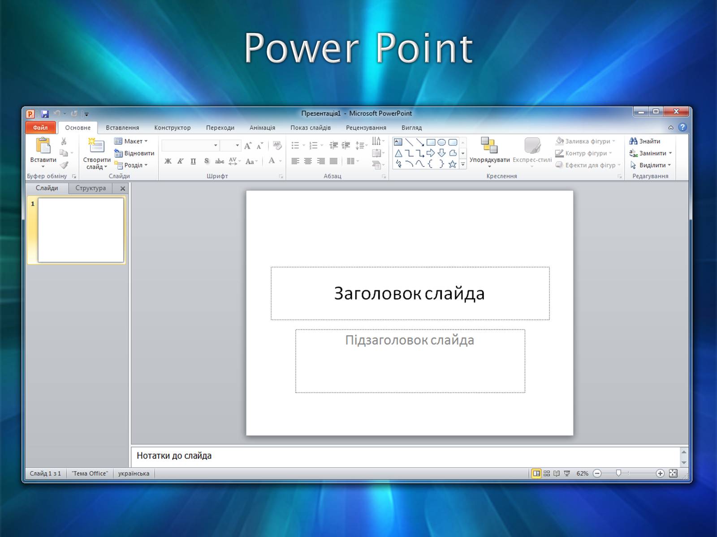Click the Format Painter brush icon

(64, 165)
